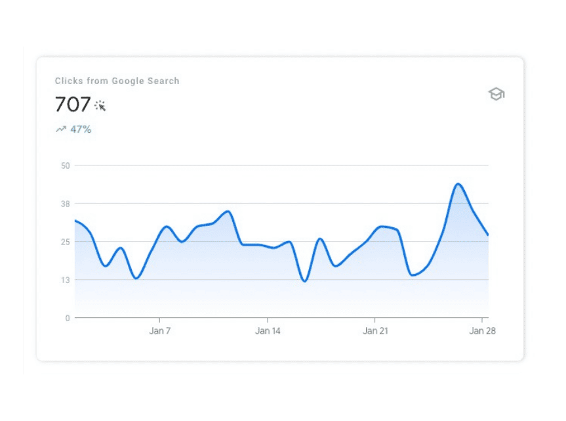The height and width of the screenshot is (421, 566).
Task: Click the 50 y-axis label
Action: (x=66, y=166)
